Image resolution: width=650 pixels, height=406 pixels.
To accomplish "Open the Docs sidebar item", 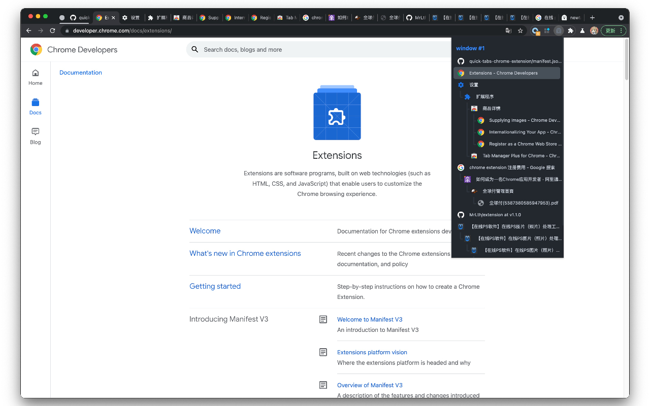I will point(35,107).
